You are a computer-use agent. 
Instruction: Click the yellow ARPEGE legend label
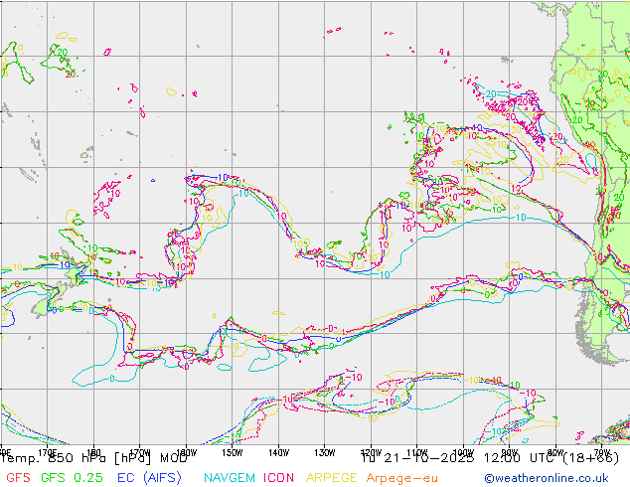pos(332,478)
